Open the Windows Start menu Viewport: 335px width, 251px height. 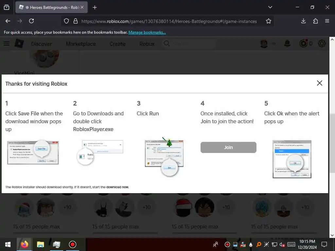(8, 244)
